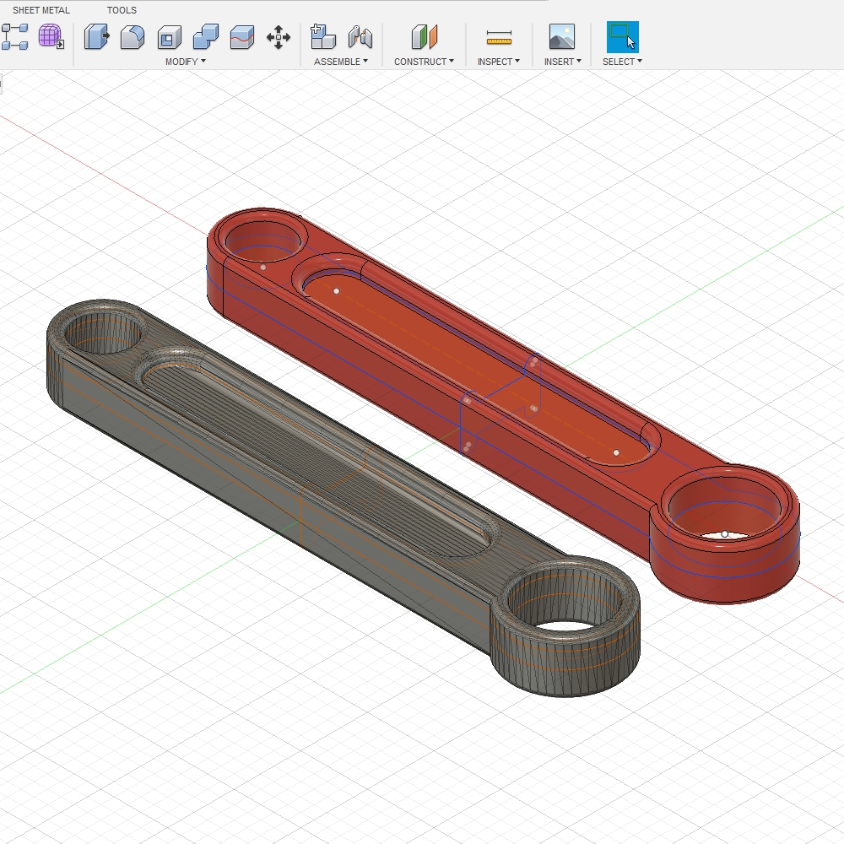This screenshot has height=844, width=844.
Task: Click the Select tool icon
Action: pos(623,36)
